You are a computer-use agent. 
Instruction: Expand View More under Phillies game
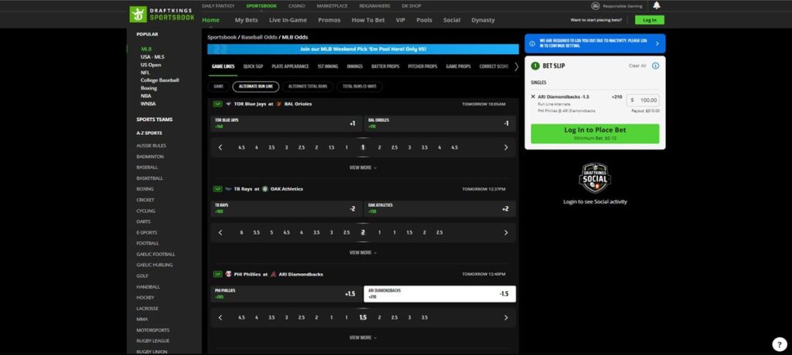tap(363, 338)
